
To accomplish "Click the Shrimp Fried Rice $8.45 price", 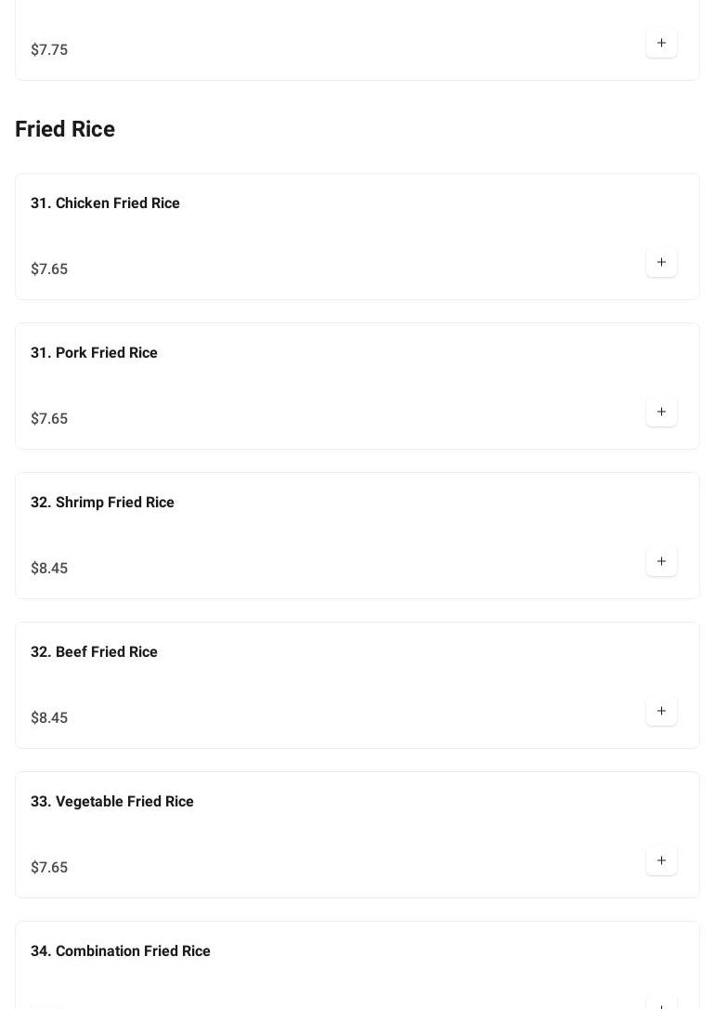I will (x=49, y=569).
